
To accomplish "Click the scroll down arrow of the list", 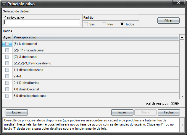I will point(182,96).
